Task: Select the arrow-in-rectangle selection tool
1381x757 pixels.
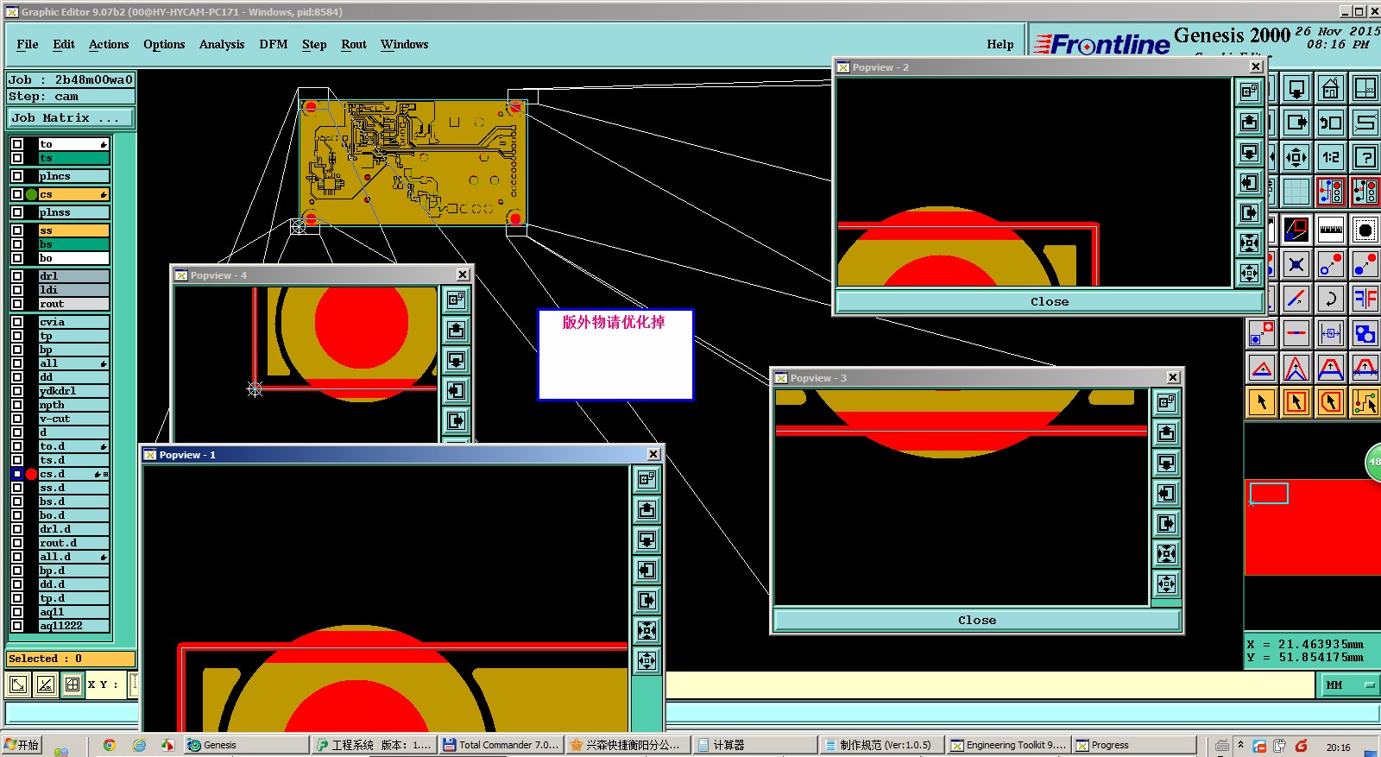Action: [1296, 402]
